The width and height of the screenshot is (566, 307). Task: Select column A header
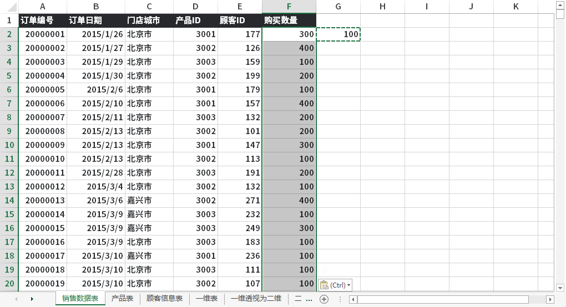click(43, 7)
